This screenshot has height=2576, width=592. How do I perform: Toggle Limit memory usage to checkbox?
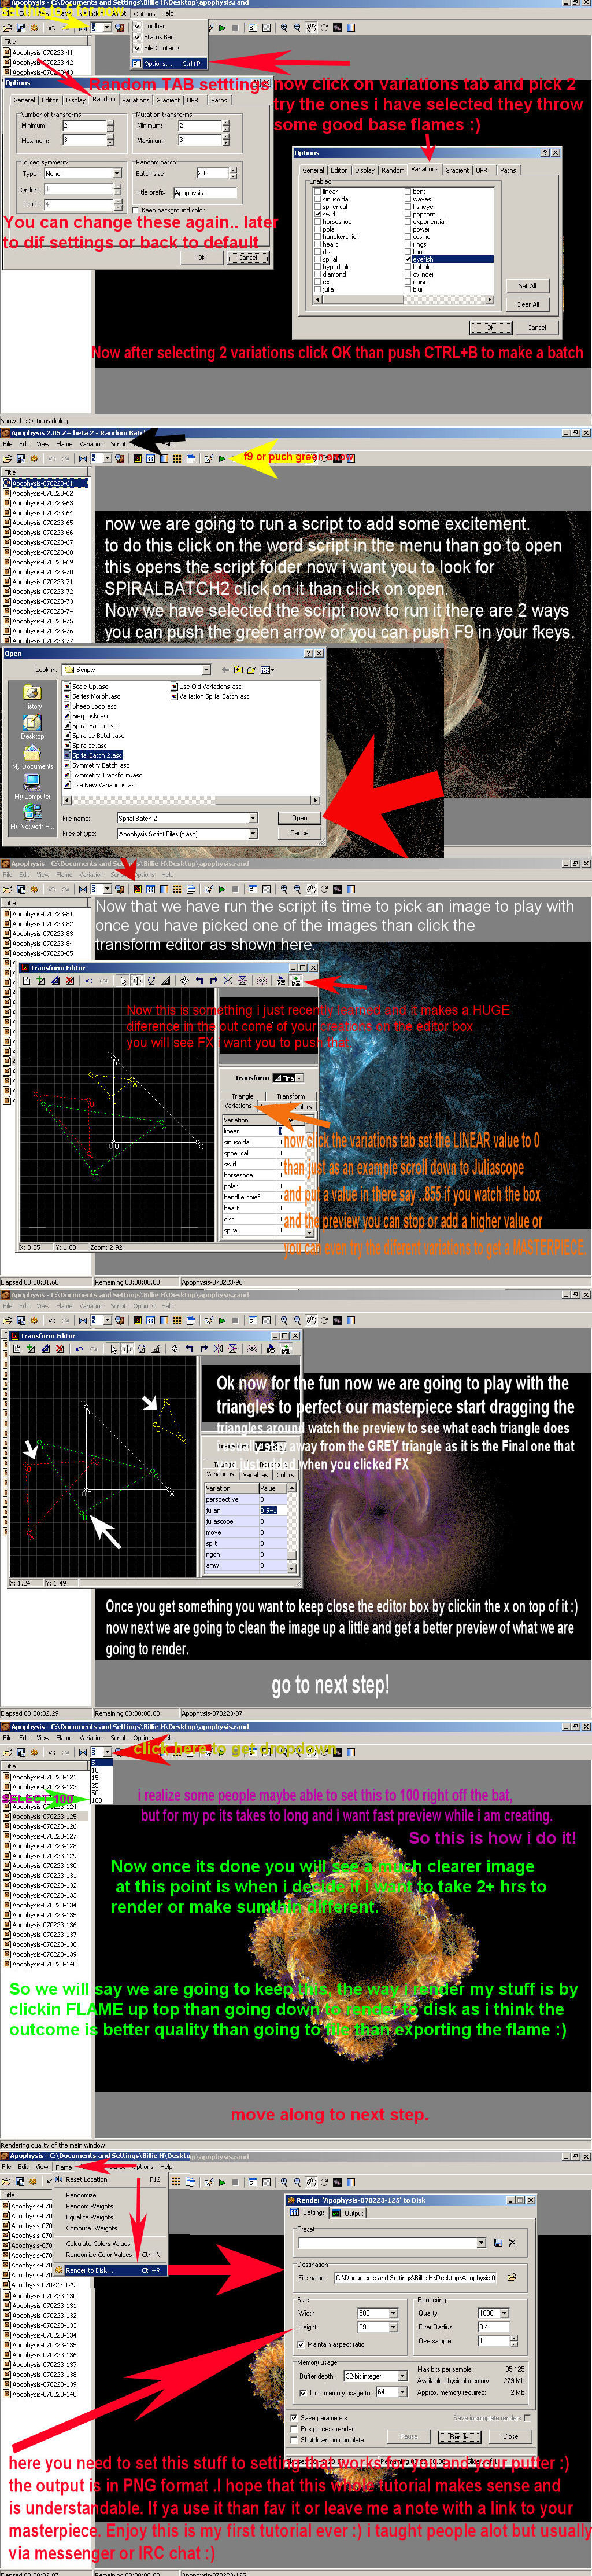pyautogui.click(x=302, y=2393)
